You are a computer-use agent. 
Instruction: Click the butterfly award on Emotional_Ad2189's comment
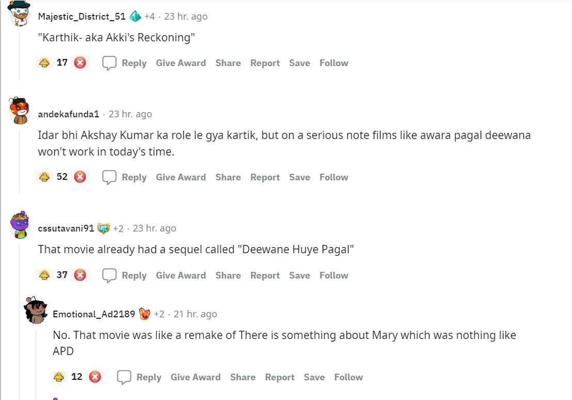144,313
